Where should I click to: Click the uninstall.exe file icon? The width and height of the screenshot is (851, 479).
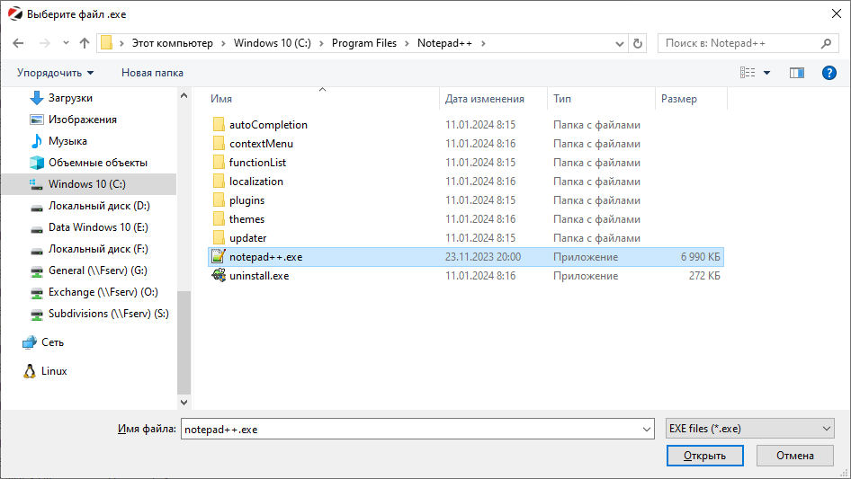218,276
